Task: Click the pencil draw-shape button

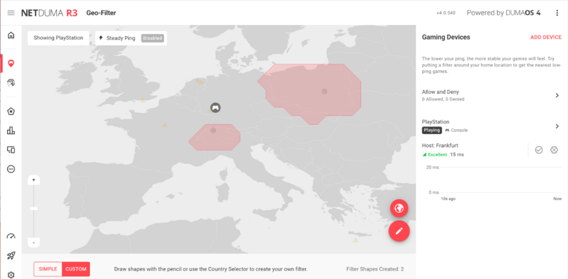Action: pos(399,231)
